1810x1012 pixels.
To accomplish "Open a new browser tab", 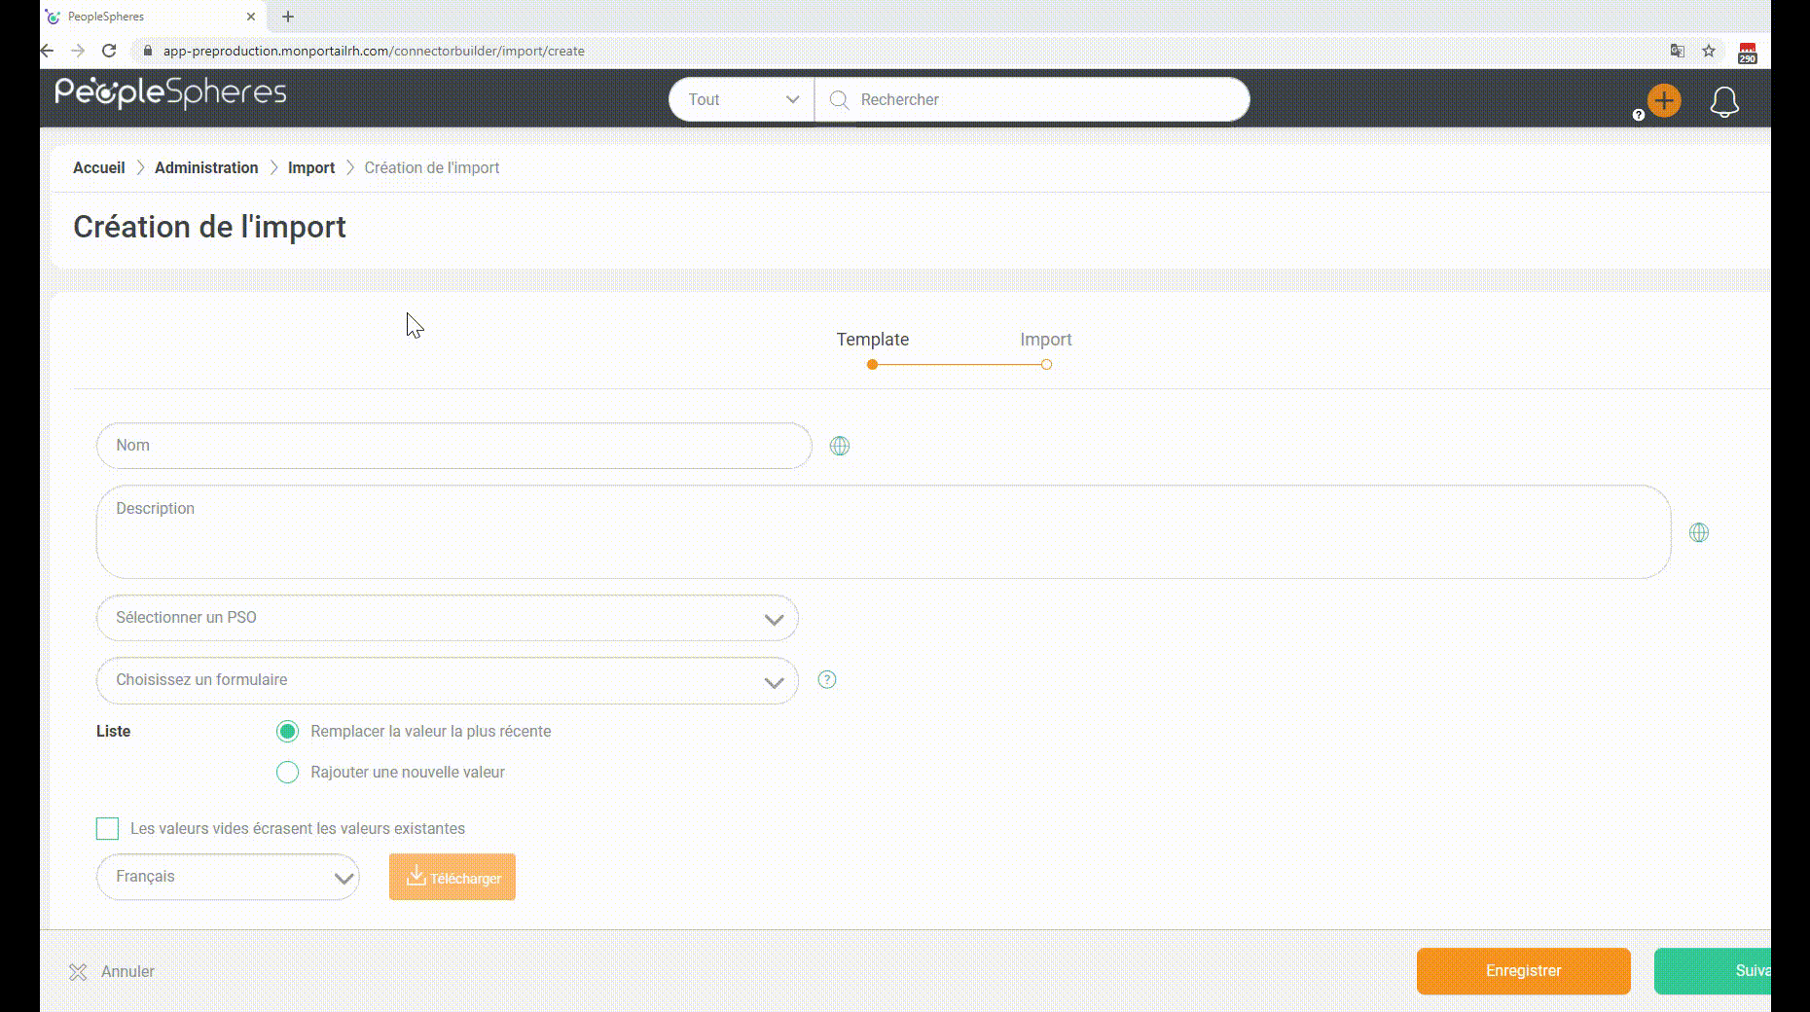I will tap(288, 17).
